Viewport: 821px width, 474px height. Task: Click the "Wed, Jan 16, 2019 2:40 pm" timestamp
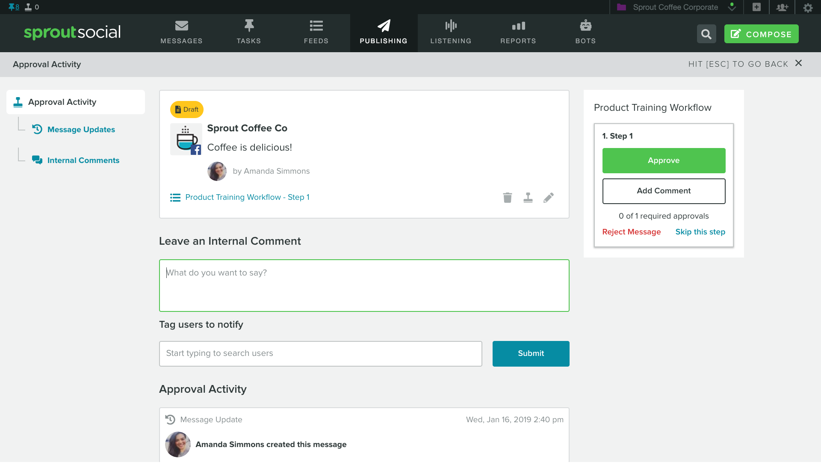pos(515,420)
